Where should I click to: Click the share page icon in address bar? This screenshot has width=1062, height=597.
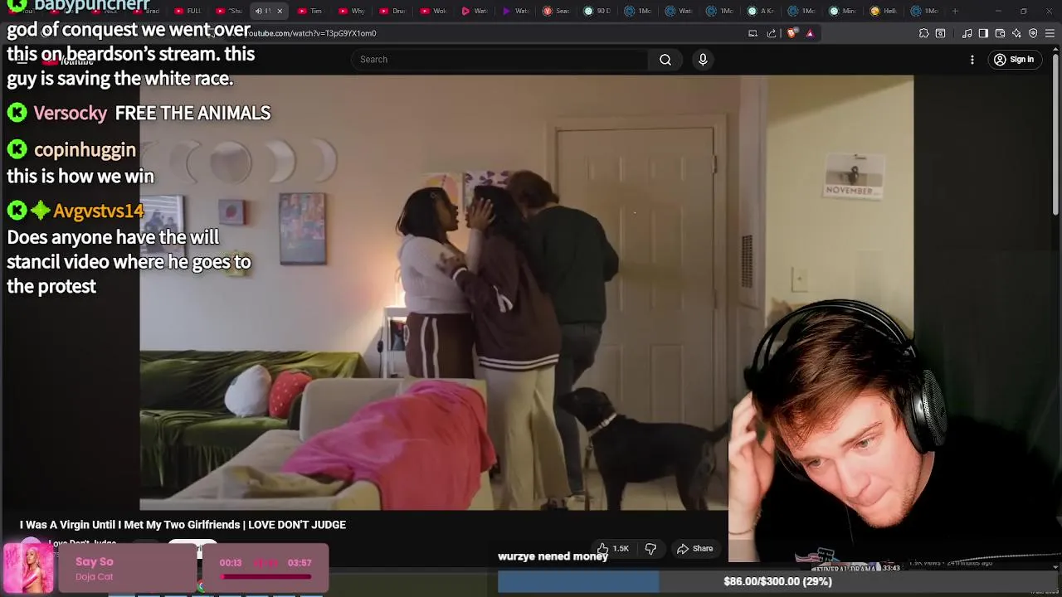[772, 33]
